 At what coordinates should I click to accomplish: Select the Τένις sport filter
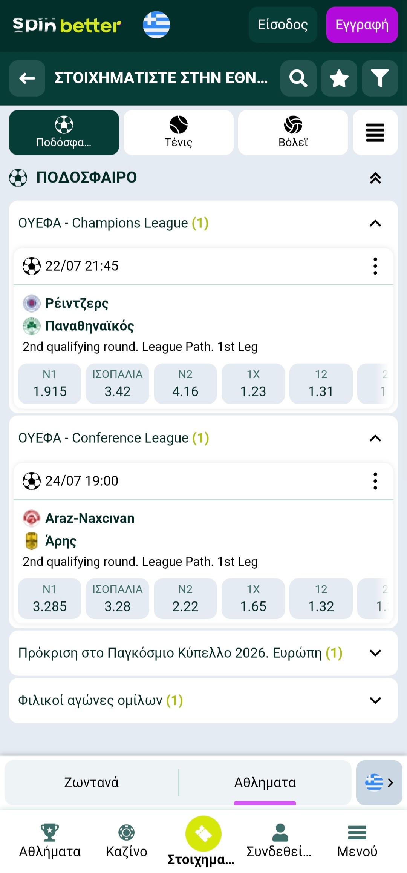[179, 133]
